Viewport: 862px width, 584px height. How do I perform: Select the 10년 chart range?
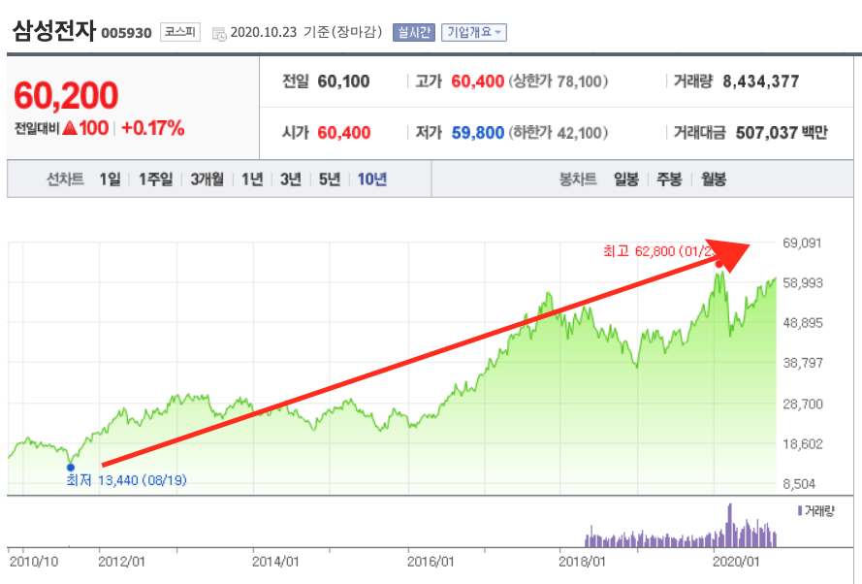(x=372, y=179)
